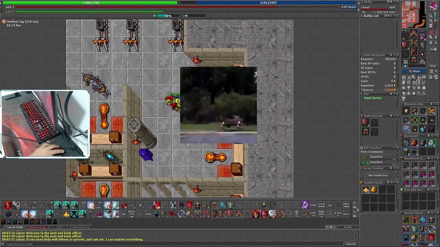Click HOME action bar button
440x247 pixels.
[x=313, y=205]
